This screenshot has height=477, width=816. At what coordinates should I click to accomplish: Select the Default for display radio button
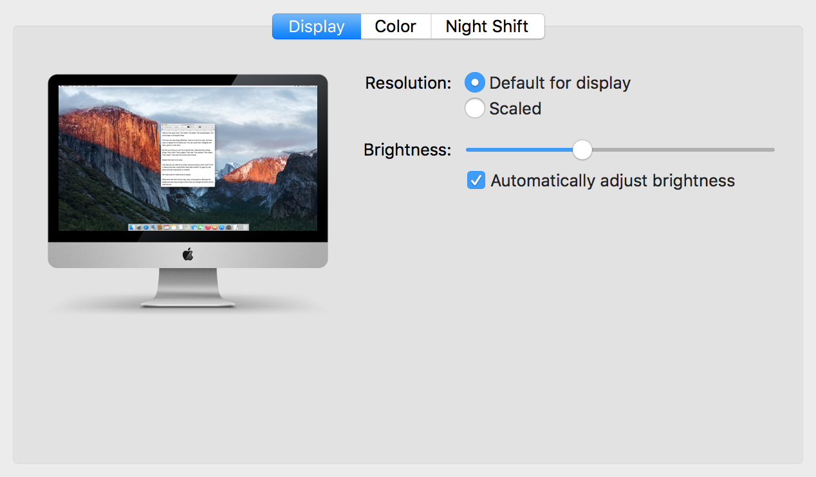(x=474, y=83)
